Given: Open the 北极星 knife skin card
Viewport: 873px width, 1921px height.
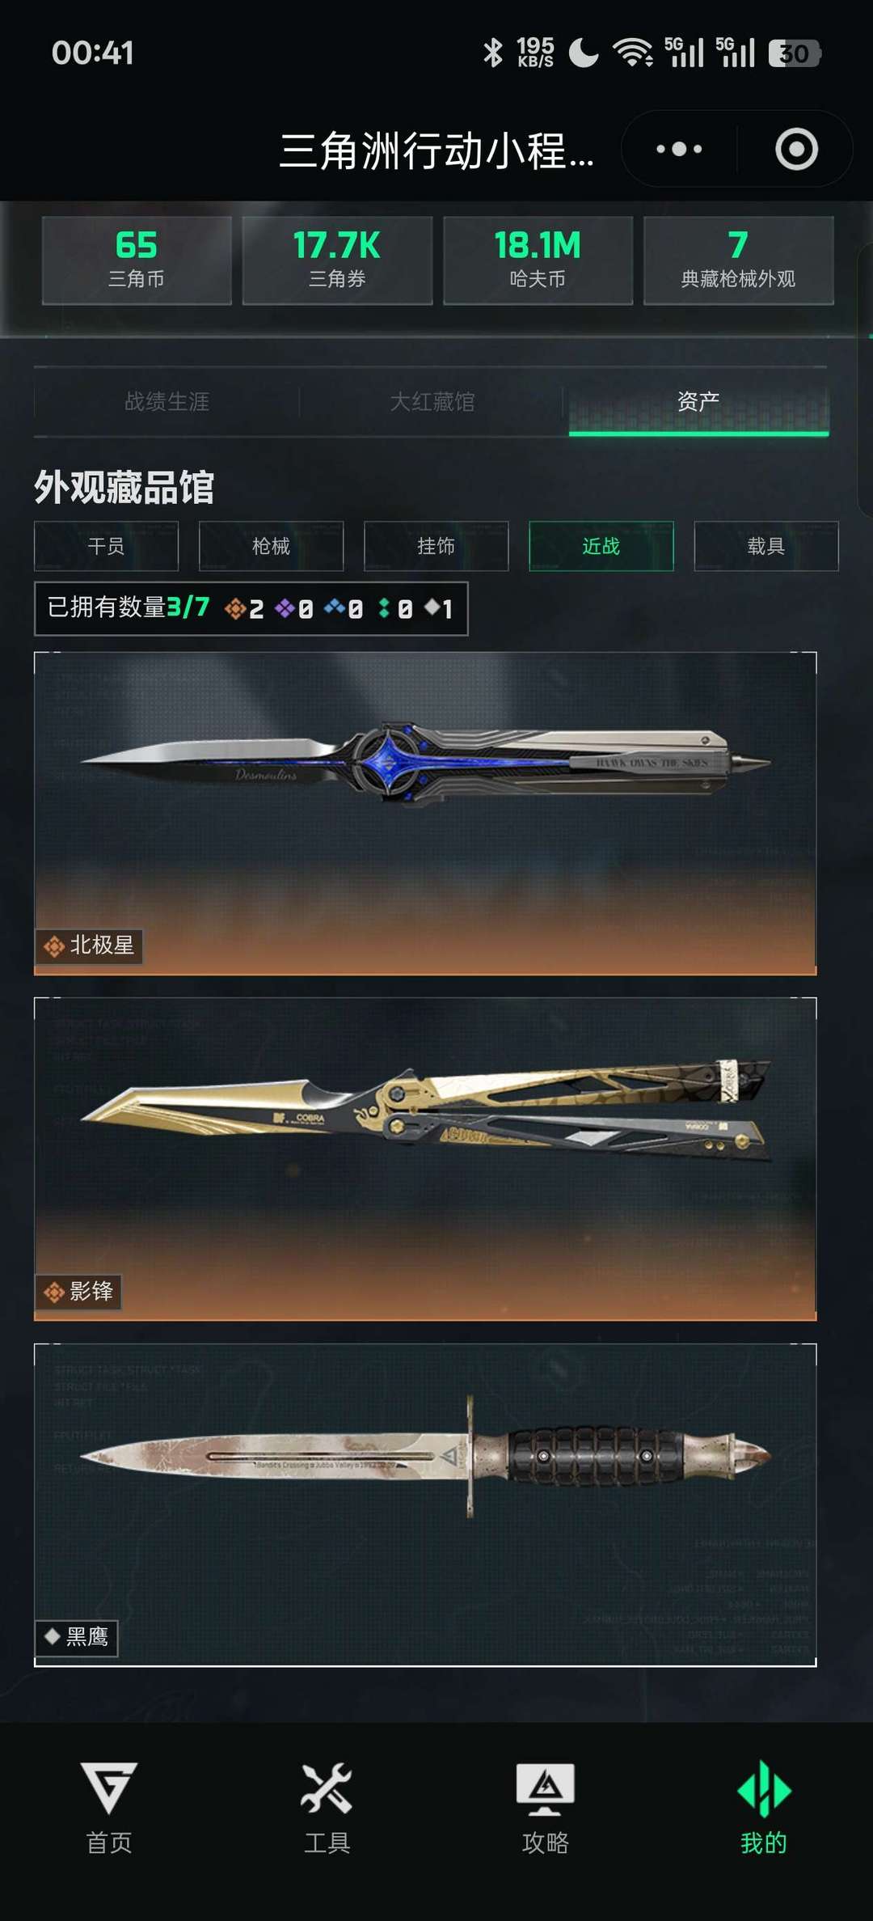Looking at the screenshot, I should click(x=425, y=813).
